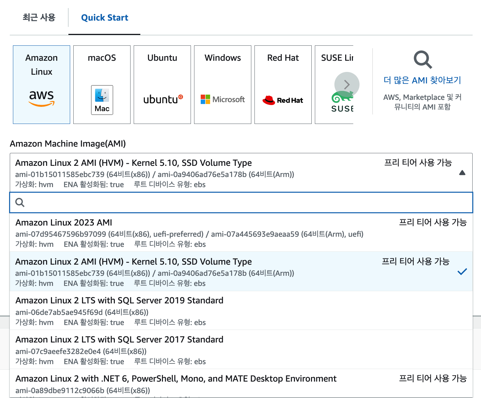Viewport: 481px width, 398px height.
Task: Choose the macOS AMI tile
Action: 102,84
